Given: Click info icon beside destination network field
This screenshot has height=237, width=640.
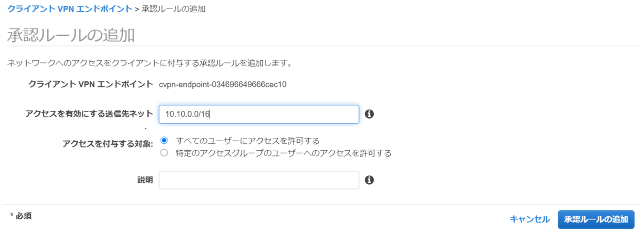Looking at the screenshot, I should pos(369,114).
